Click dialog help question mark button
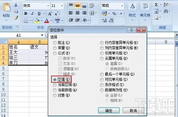178x117 pixels. [x=131, y=30]
